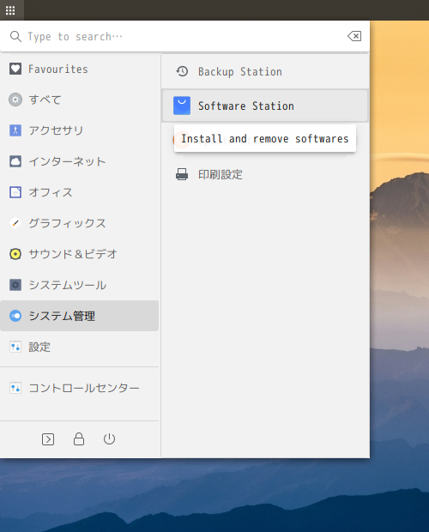The image size is (429, 532).
Task: Click the Software Station bag icon
Action: (x=182, y=106)
